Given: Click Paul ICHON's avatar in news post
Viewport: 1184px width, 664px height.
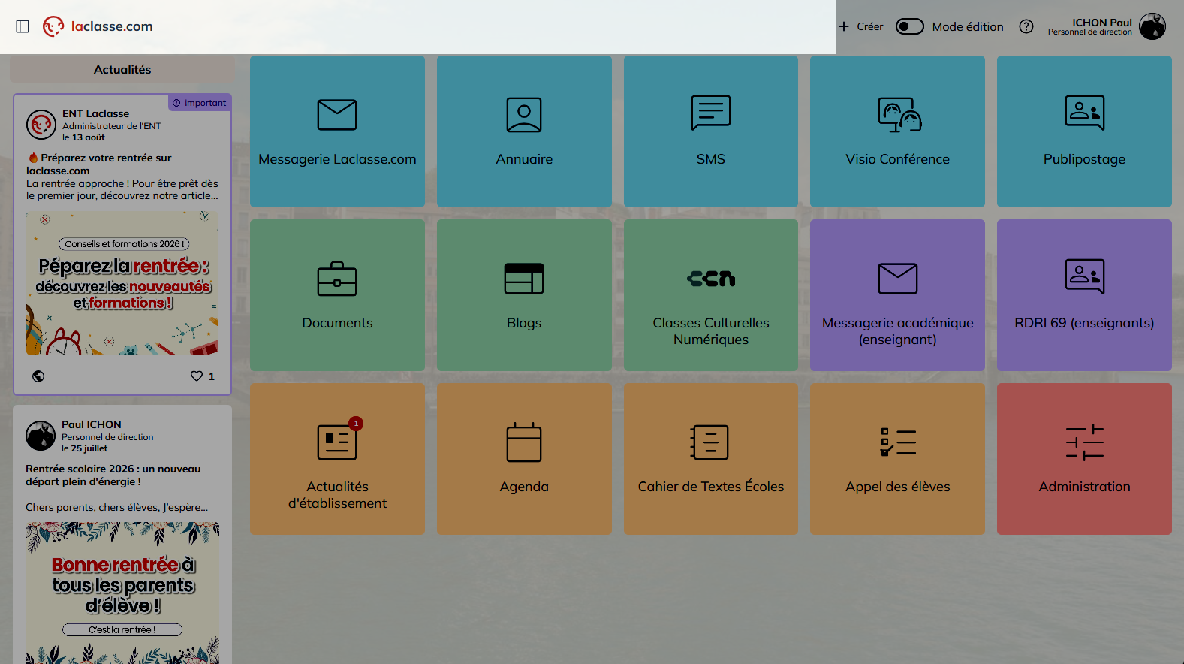Looking at the screenshot, I should tap(41, 436).
